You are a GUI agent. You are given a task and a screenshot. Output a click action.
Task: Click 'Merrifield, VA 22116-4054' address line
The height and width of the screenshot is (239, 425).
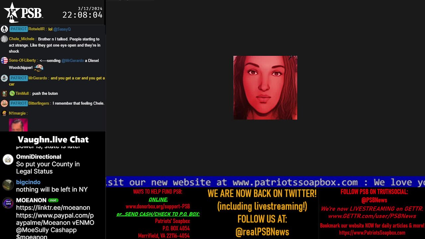pos(164,236)
